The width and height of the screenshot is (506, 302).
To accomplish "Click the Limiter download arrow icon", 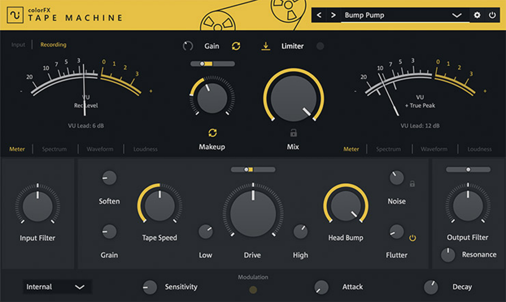I will (x=265, y=45).
